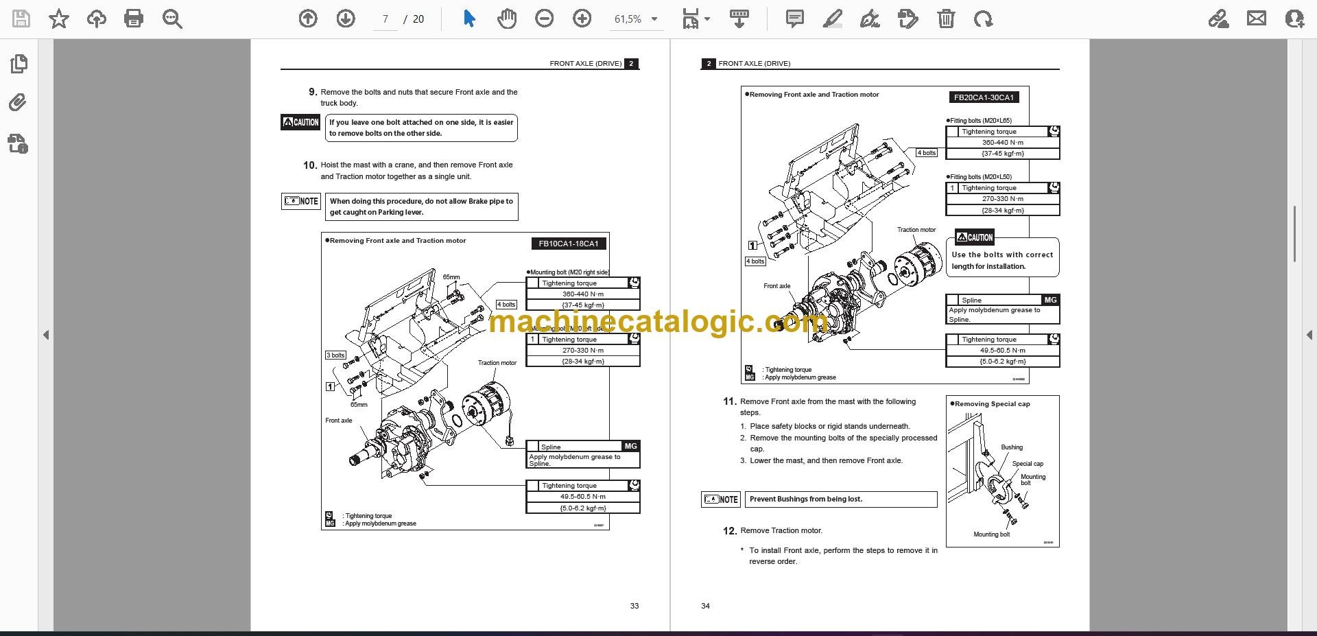
Task: Click step 12 'Remove Traction motor.' text
Action: (x=781, y=530)
